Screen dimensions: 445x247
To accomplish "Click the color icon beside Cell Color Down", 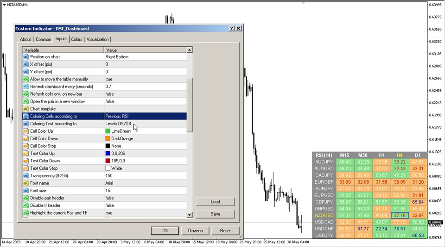I will point(25,138).
